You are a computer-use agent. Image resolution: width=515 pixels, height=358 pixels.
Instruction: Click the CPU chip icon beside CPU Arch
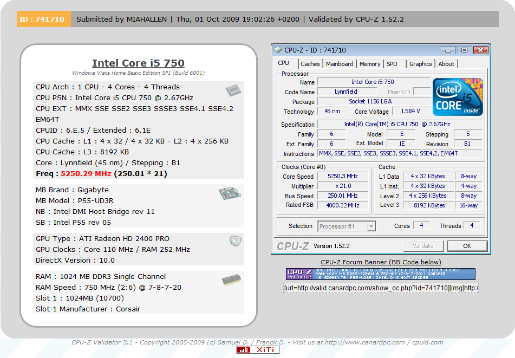(233, 90)
